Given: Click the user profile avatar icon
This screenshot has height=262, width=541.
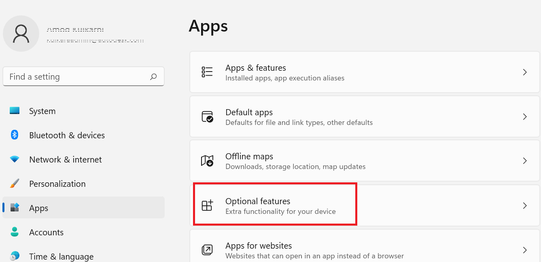Looking at the screenshot, I should pos(21,34).
